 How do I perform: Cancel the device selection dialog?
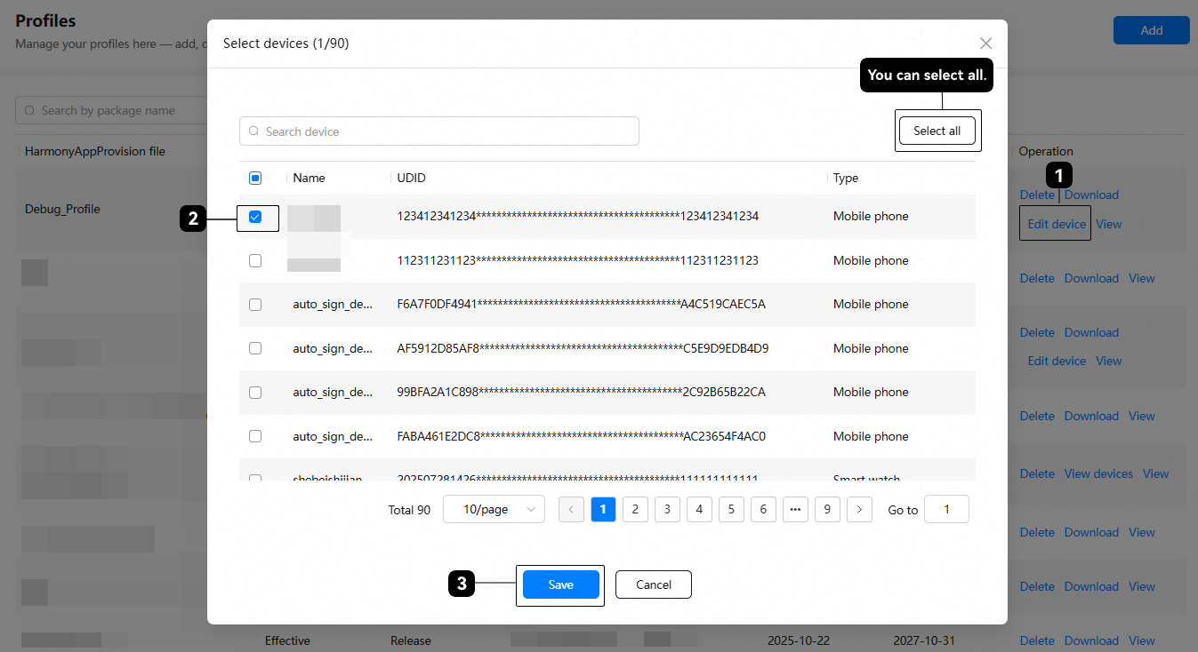(x=654, y=584)
